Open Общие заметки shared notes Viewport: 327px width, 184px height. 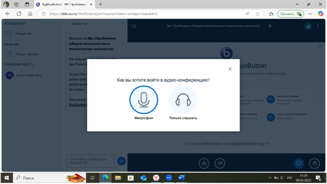(27, 54)
